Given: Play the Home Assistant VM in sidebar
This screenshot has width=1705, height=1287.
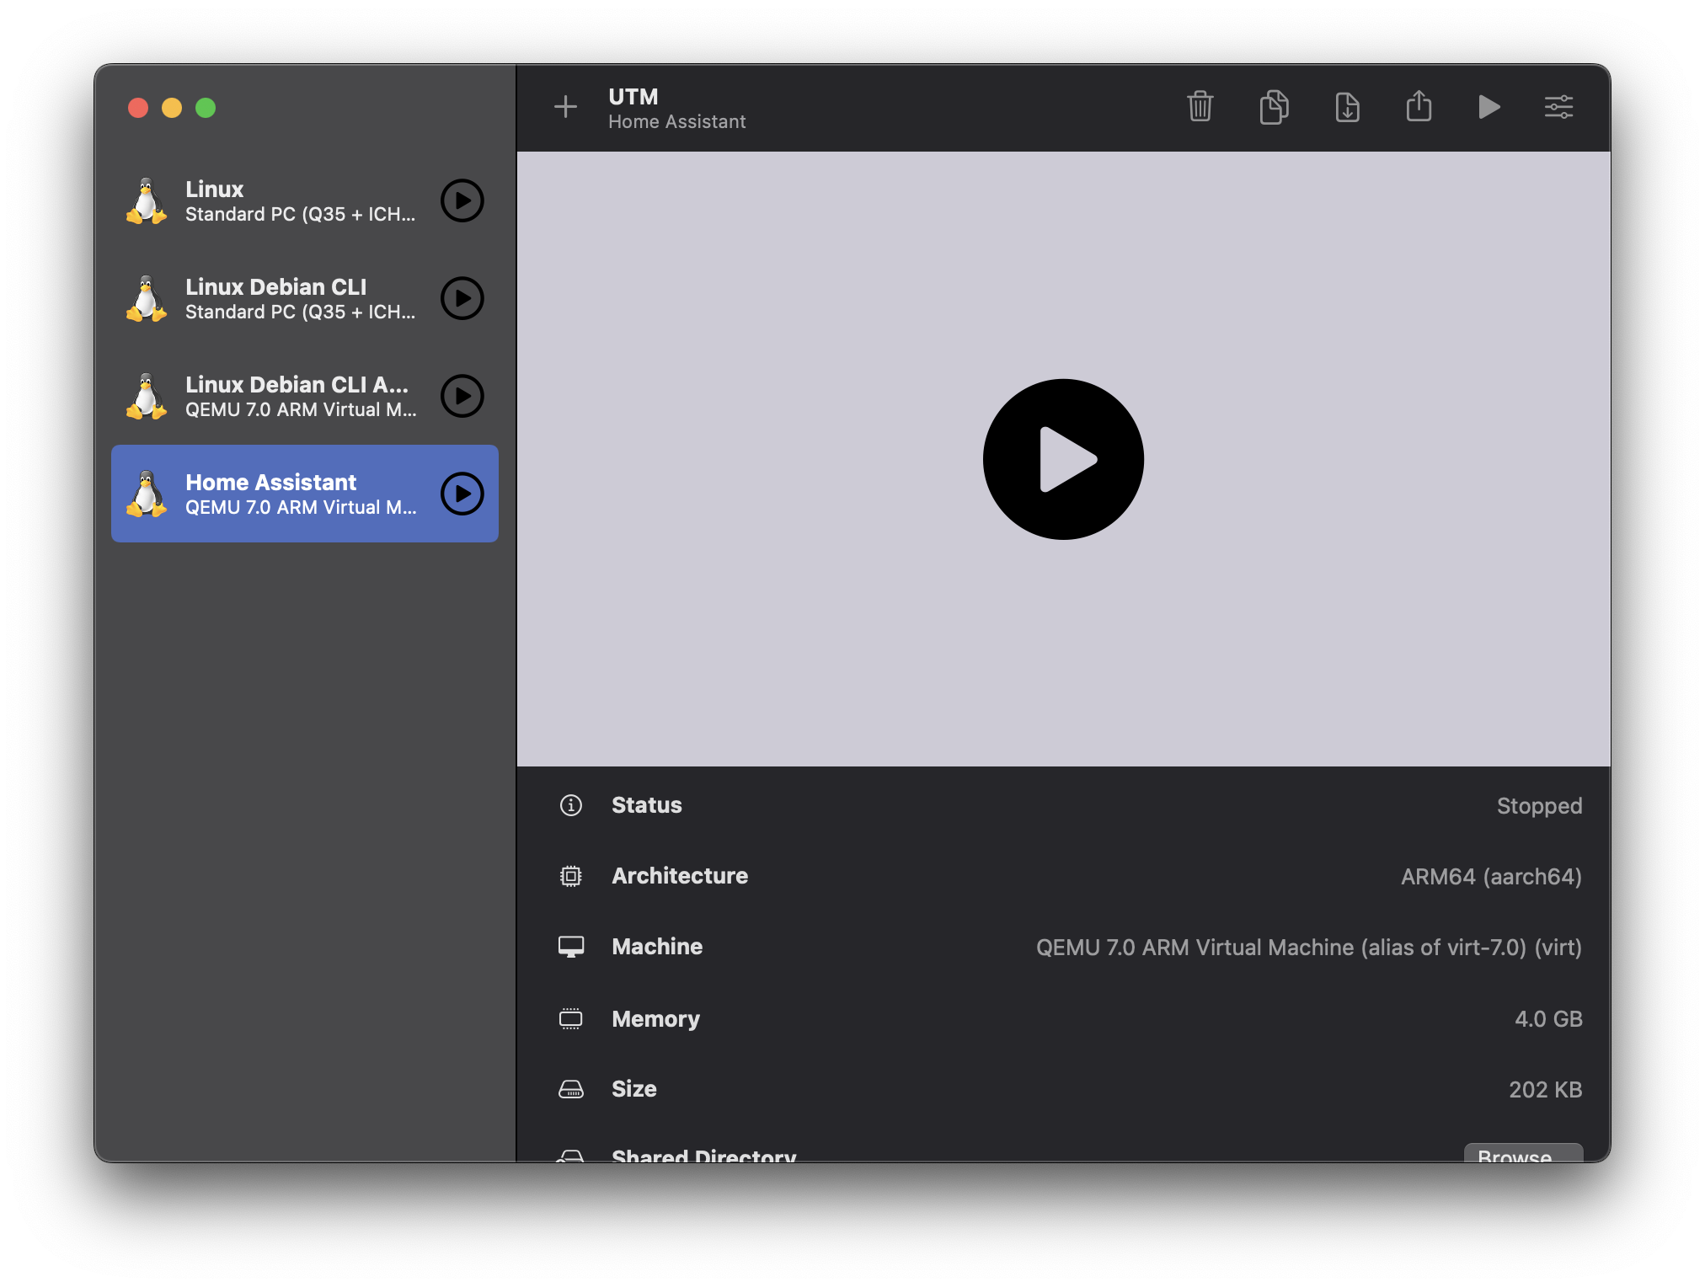Looking at the screenshot, I should click(462, 494).
